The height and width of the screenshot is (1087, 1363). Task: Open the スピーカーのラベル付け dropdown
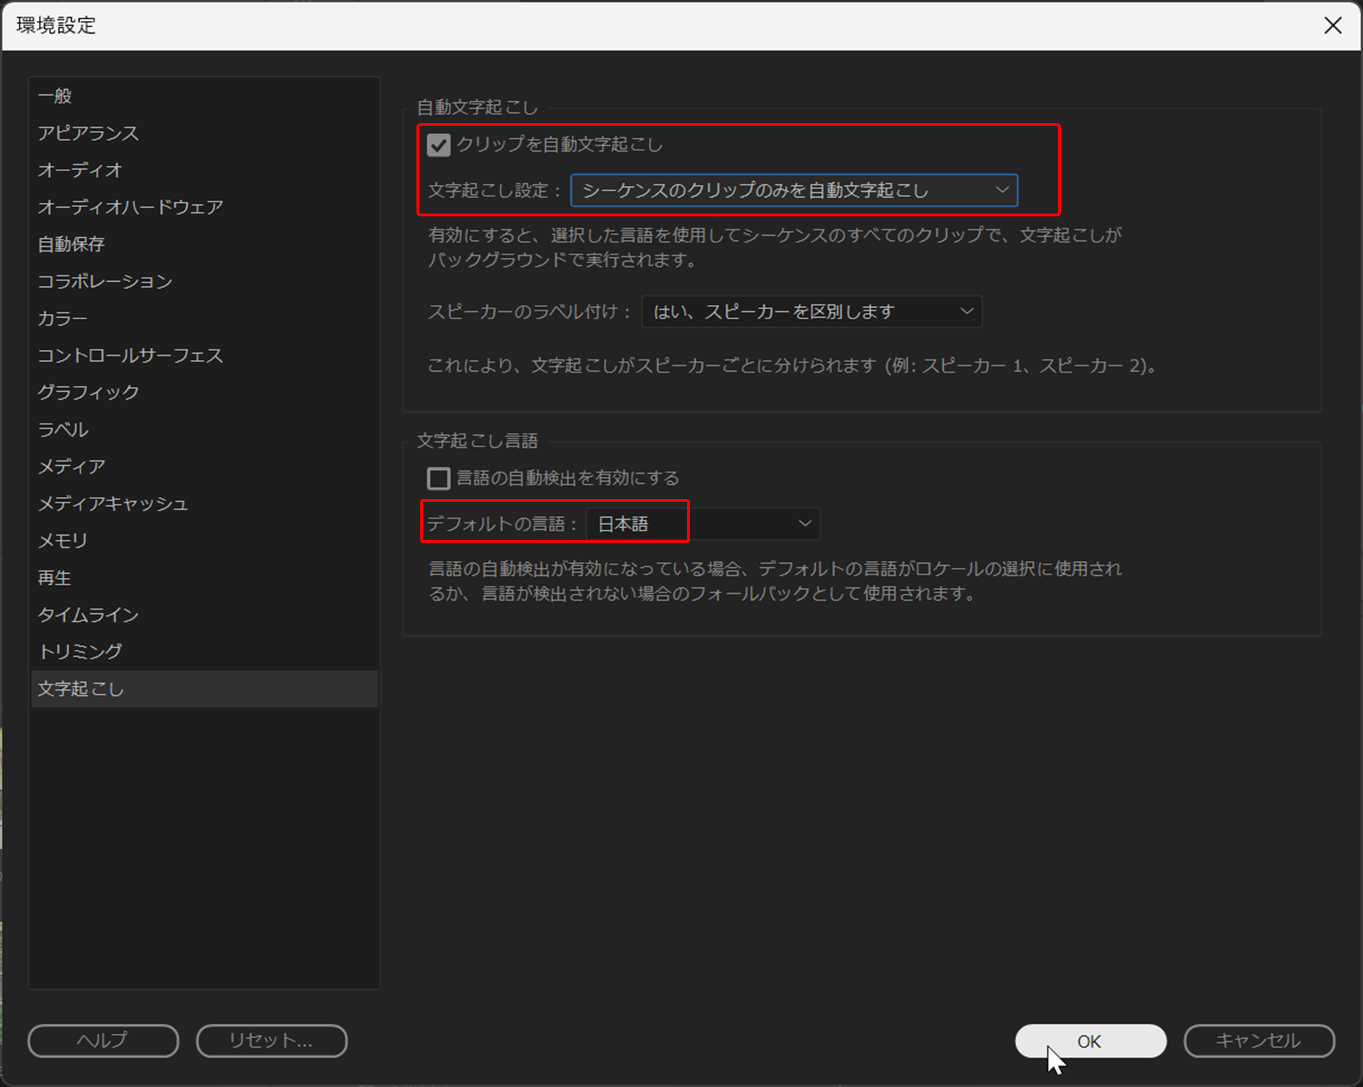pos(811,311)
